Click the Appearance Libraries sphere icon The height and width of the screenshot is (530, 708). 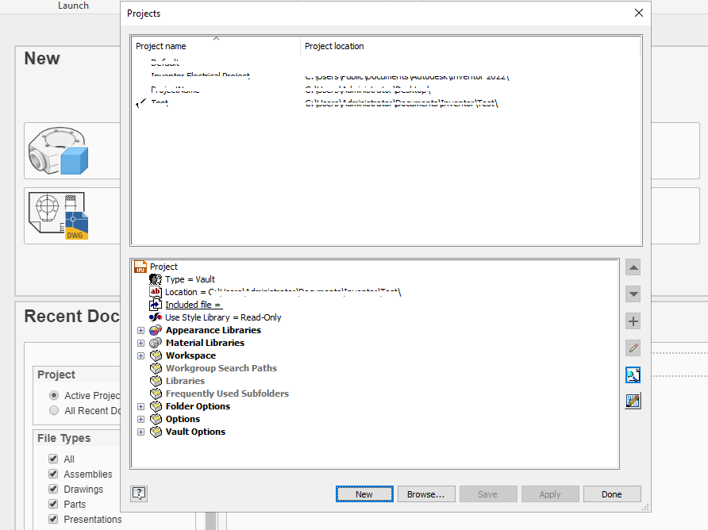coord(156,330)
